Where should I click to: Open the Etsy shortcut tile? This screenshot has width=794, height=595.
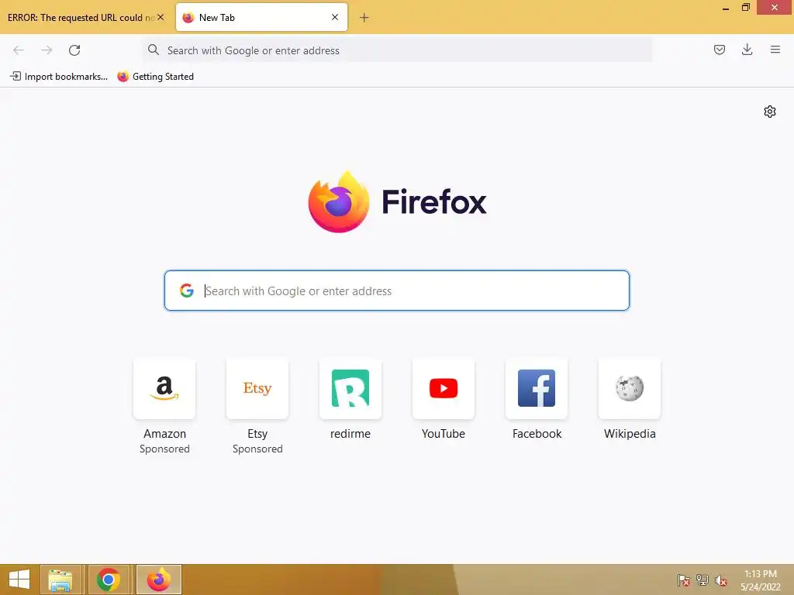click(257, 389)
